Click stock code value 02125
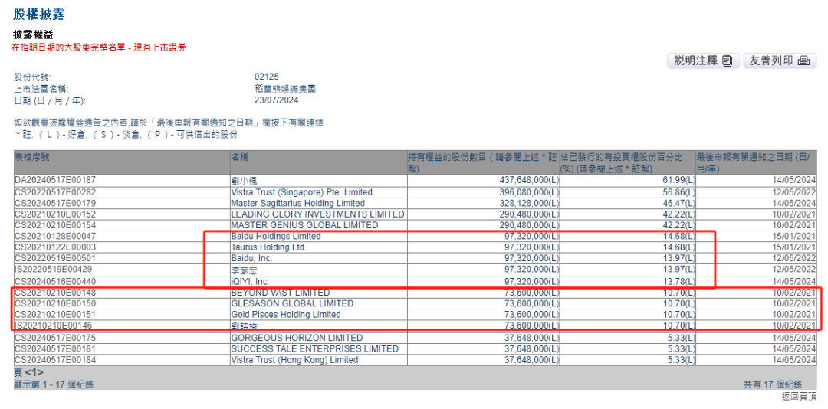This screenshot has height=409, width=828. tap(267, 77)
